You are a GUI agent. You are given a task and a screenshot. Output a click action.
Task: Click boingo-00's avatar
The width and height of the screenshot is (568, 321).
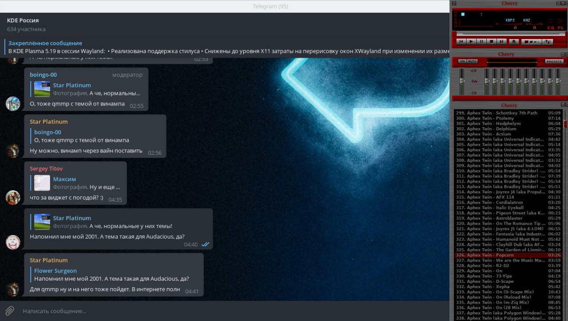(13, 103)
